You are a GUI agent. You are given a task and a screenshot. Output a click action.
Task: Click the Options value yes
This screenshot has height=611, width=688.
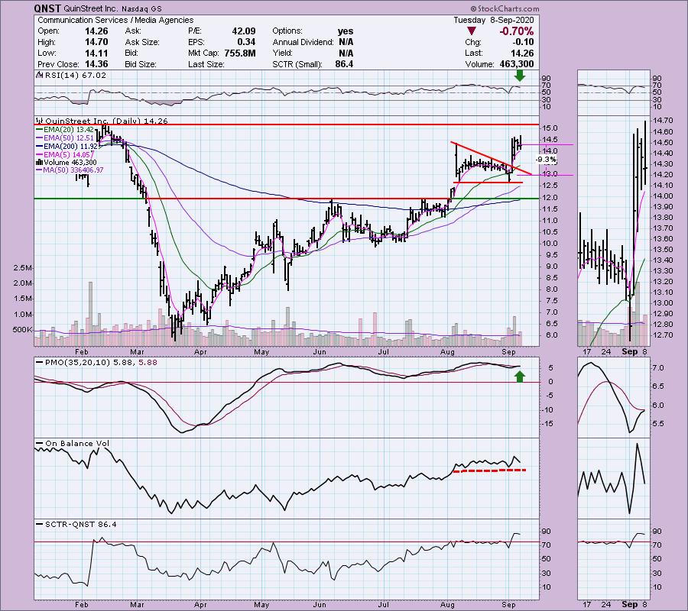click(x=346, y=31)
